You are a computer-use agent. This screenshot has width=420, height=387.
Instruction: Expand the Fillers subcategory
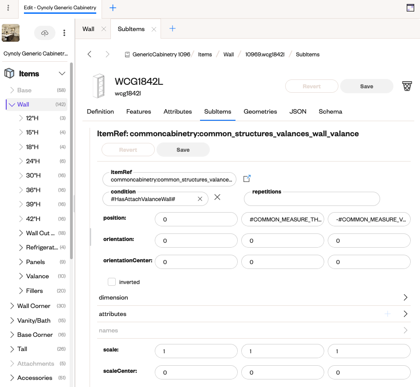pyautogui.click(x=21, y=291)
